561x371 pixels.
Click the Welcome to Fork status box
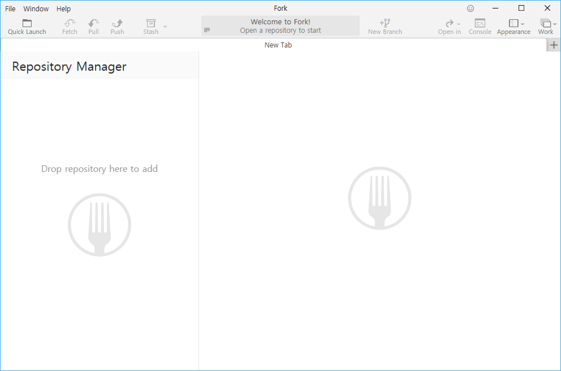pyautogui.click(x=280, y=26)
